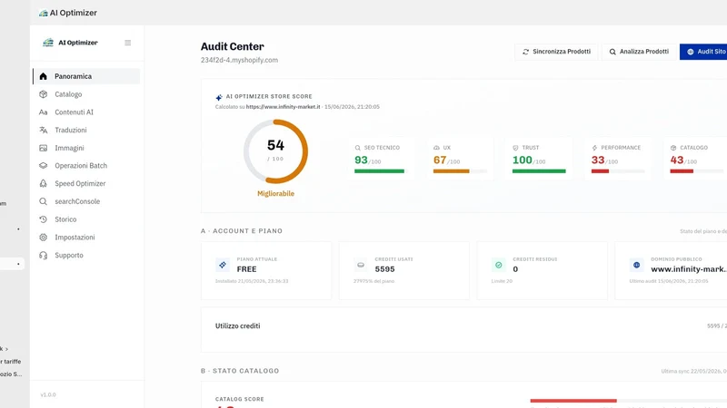
Task: Click the icon in the Catalogo score card
Action: (673, 148)
